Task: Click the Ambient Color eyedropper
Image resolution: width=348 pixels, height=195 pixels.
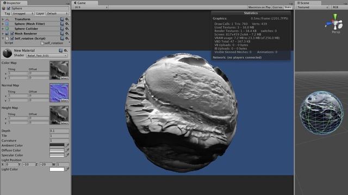Action: pos(67,145)
